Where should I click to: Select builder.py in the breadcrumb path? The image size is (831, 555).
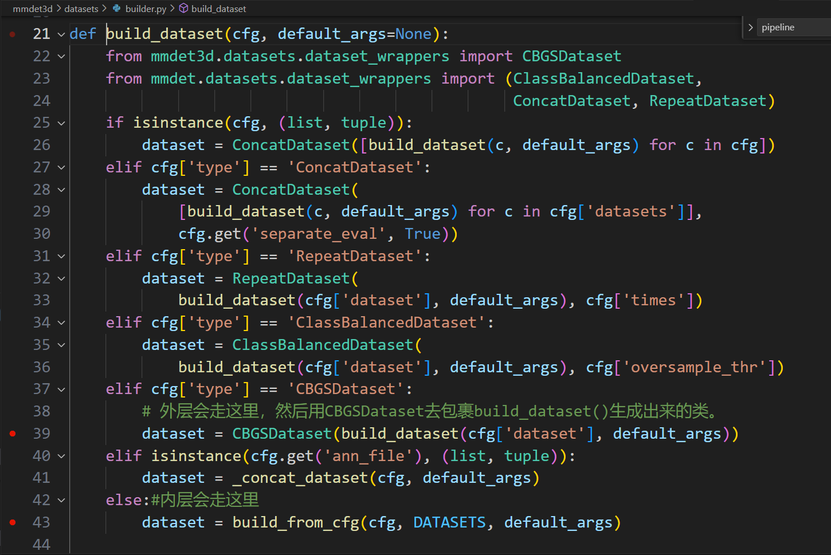(146, 9)
